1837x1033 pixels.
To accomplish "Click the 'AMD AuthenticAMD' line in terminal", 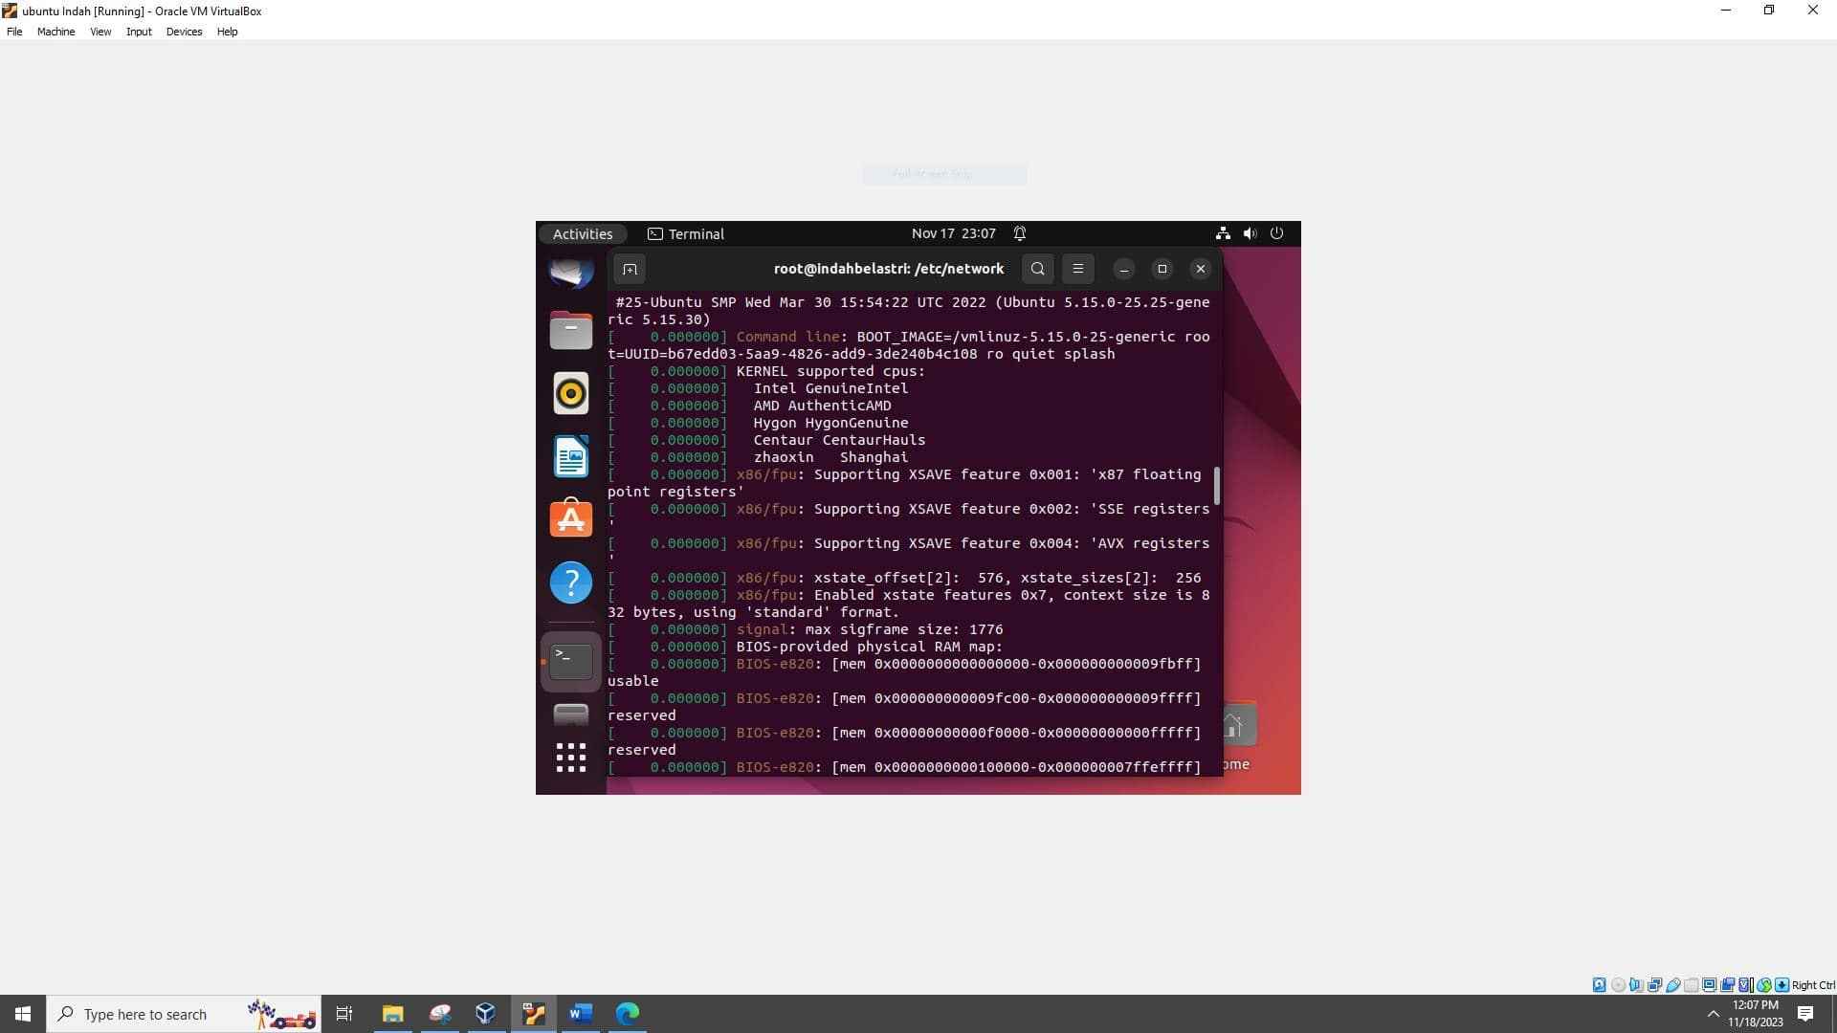I will point(822,406).
